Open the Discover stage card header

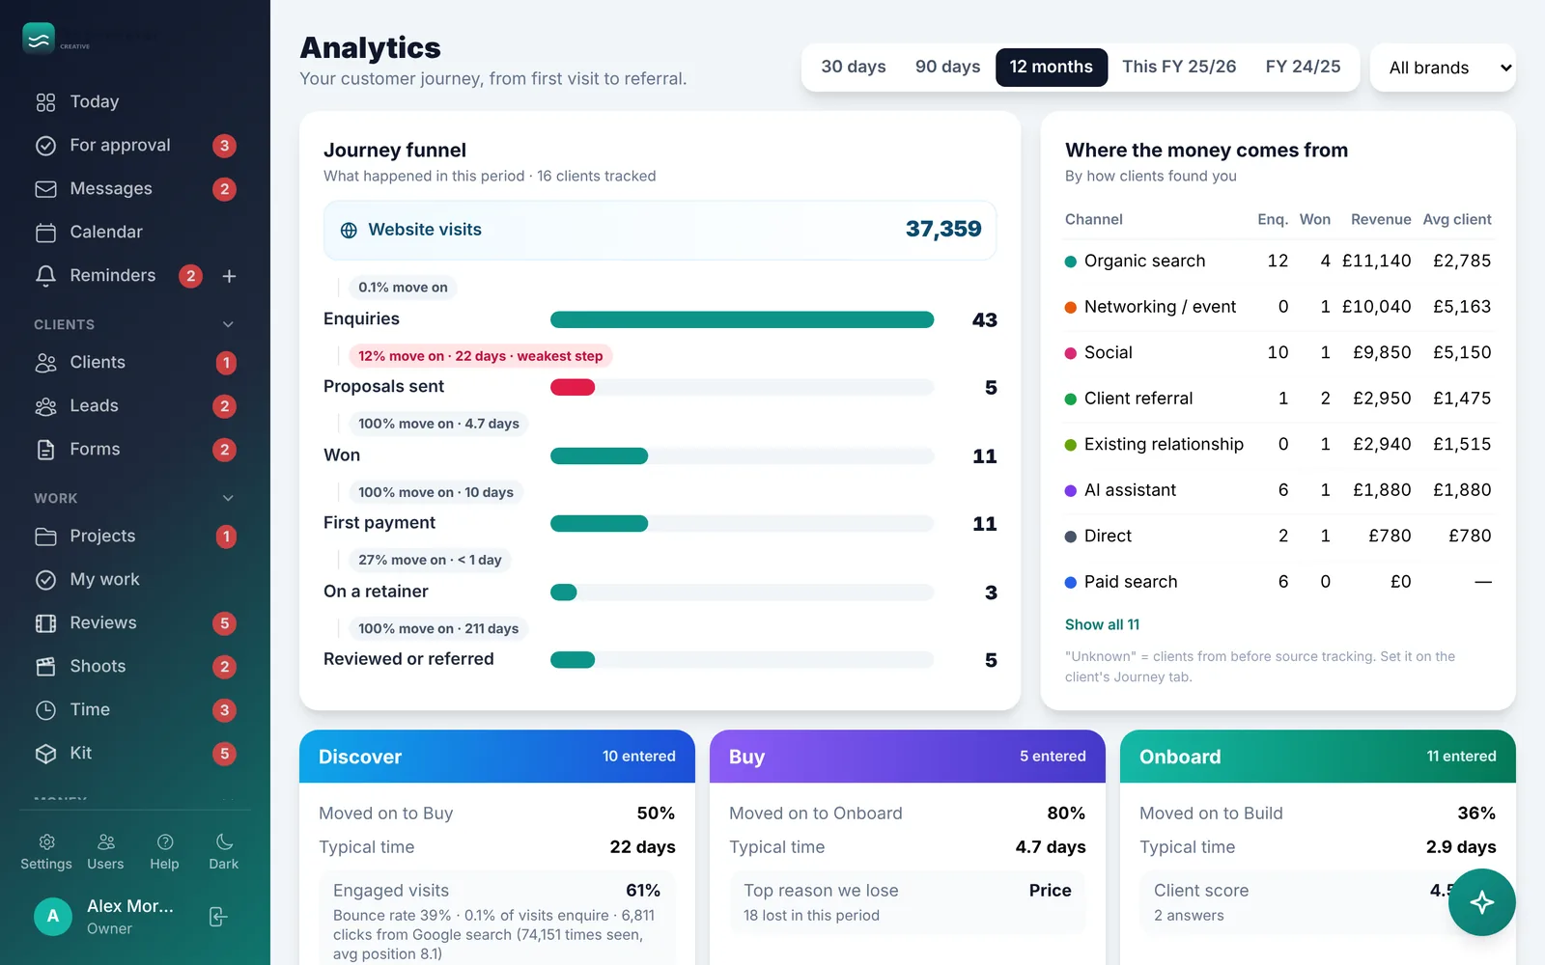pos(497,757)
